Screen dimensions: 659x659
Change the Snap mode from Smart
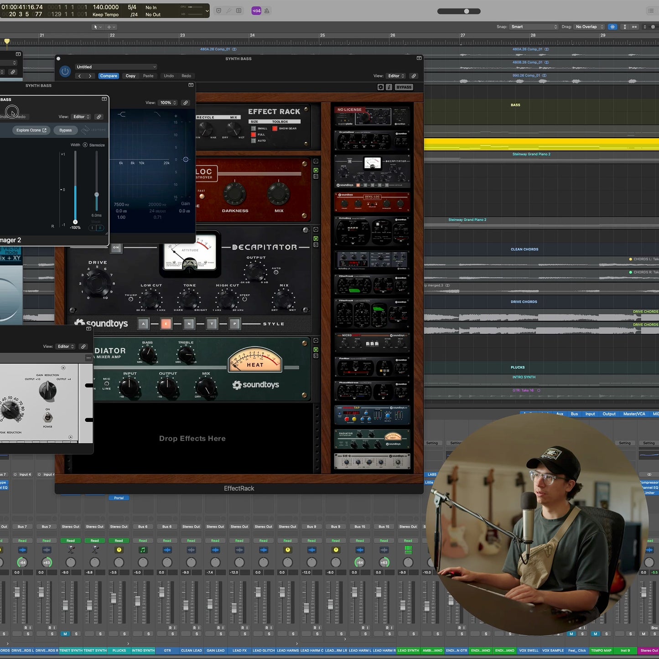pos(534,26)
